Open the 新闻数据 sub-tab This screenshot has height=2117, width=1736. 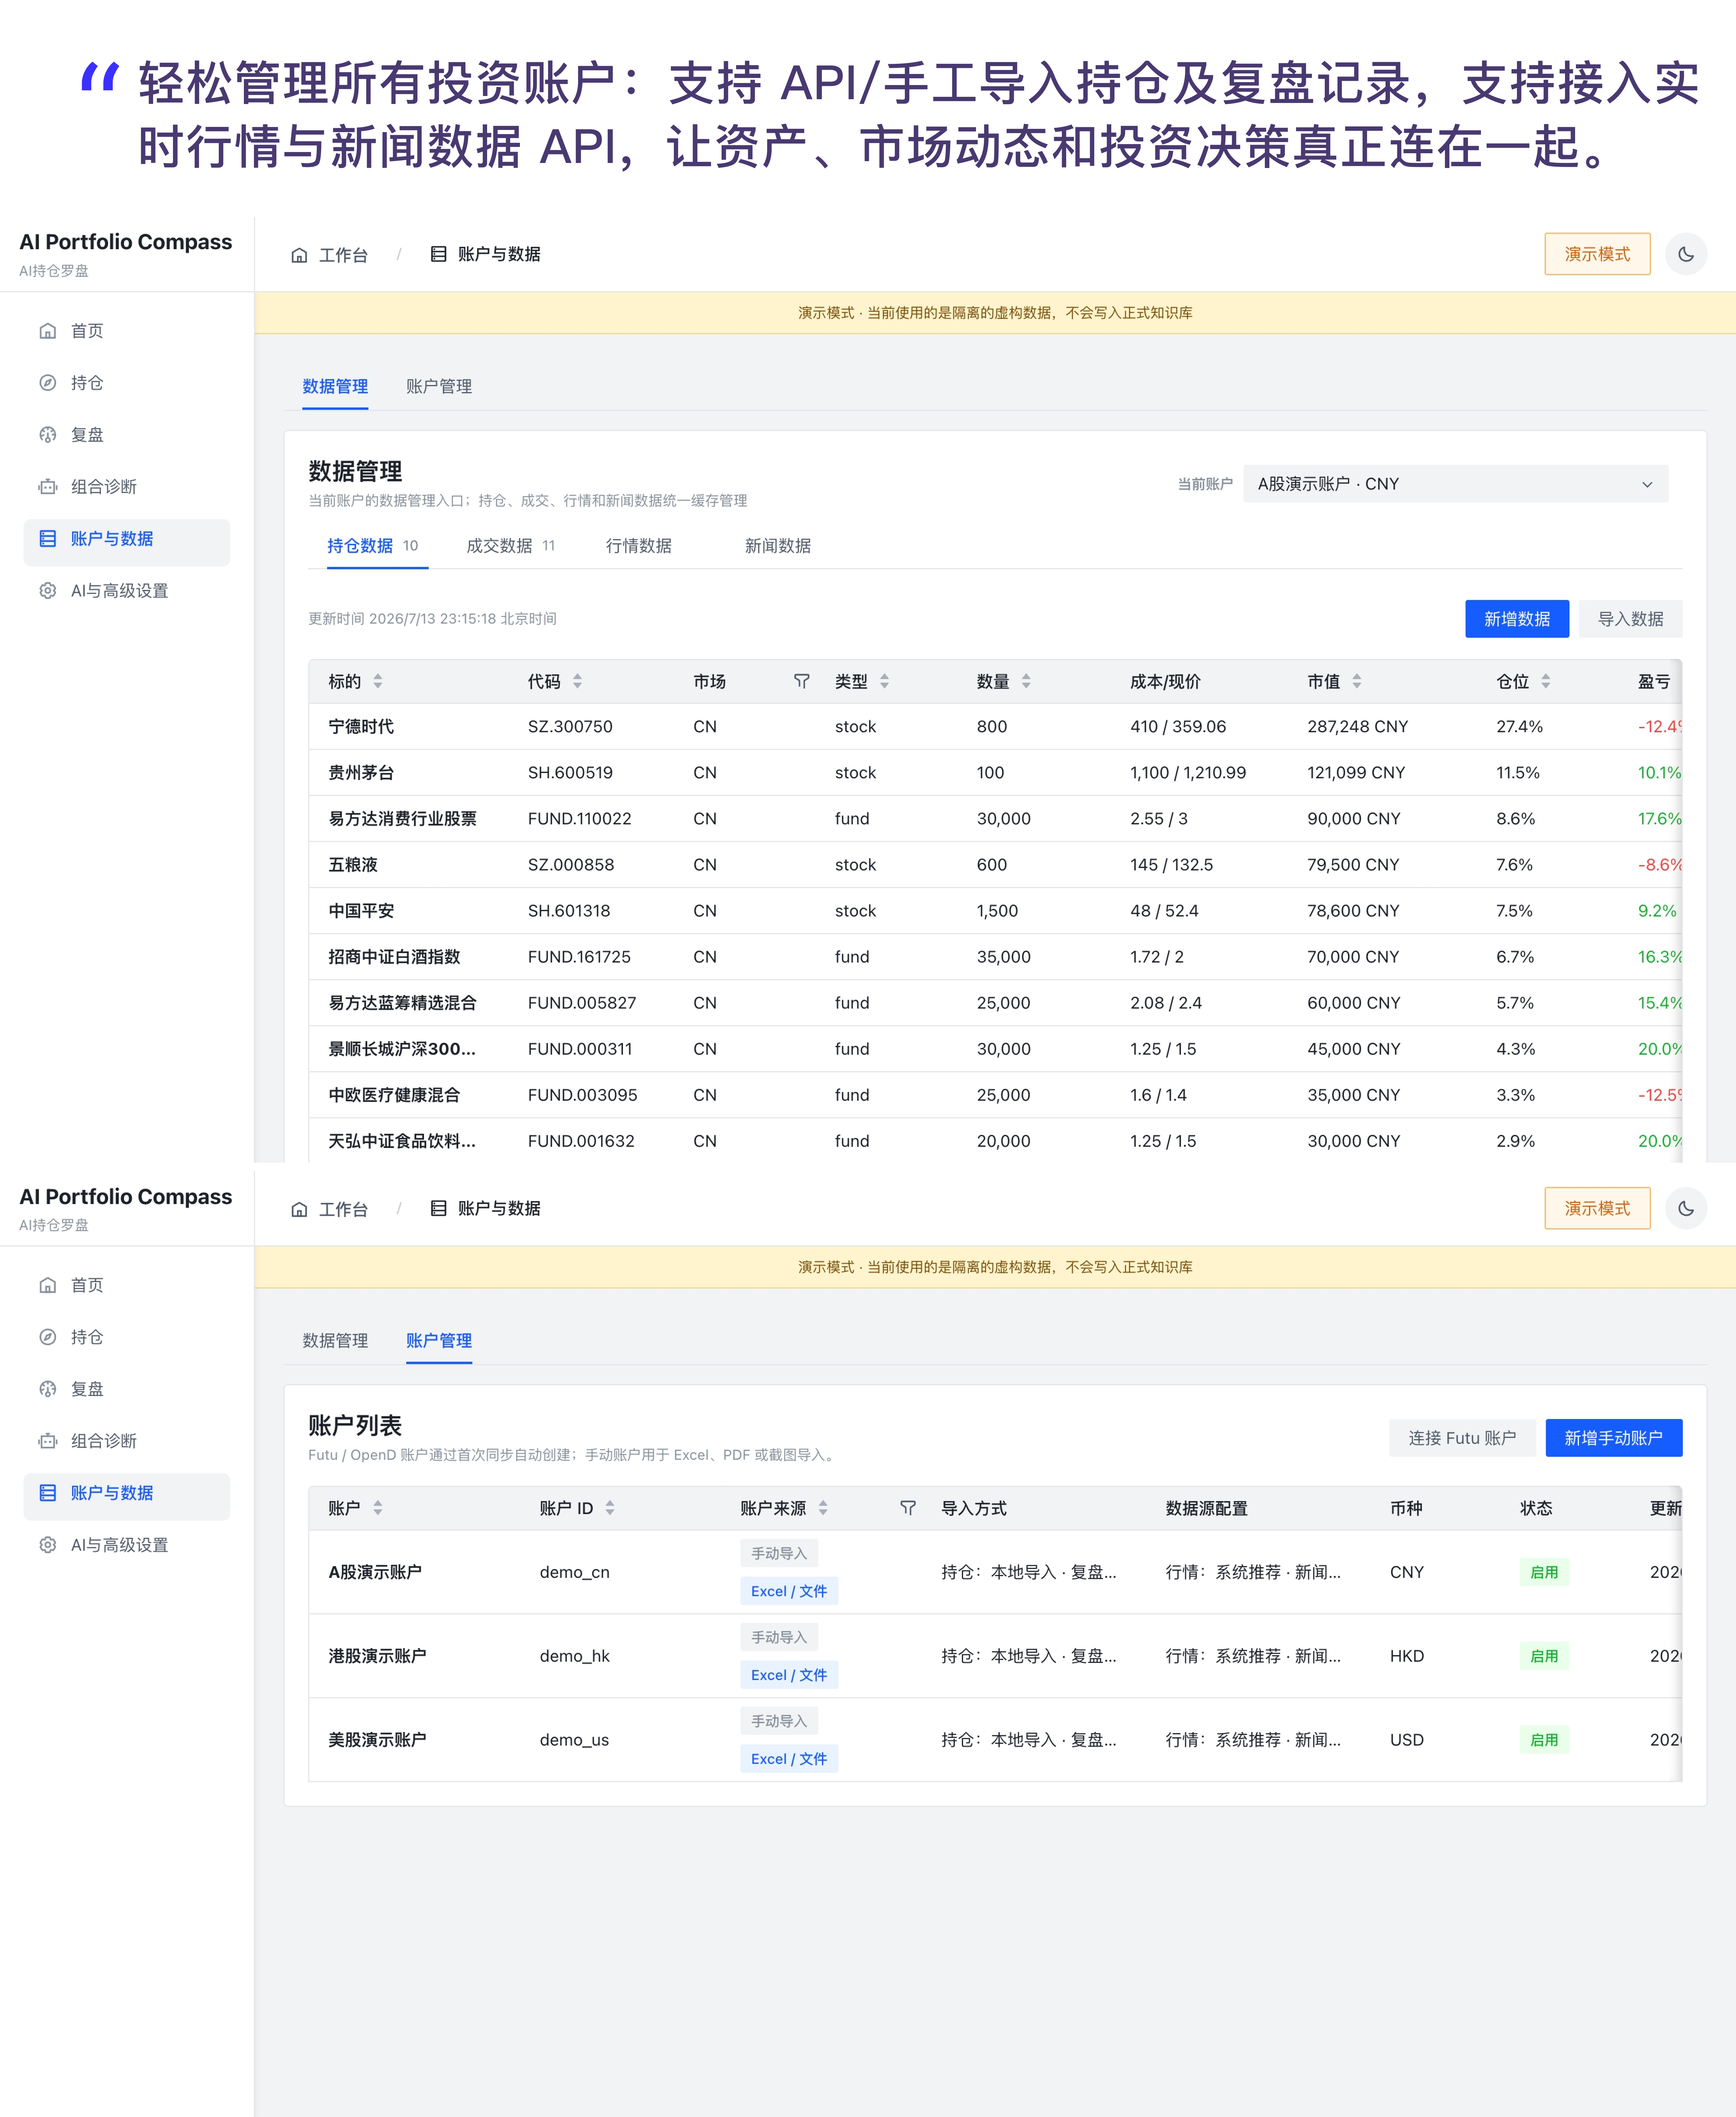[778, 546]
